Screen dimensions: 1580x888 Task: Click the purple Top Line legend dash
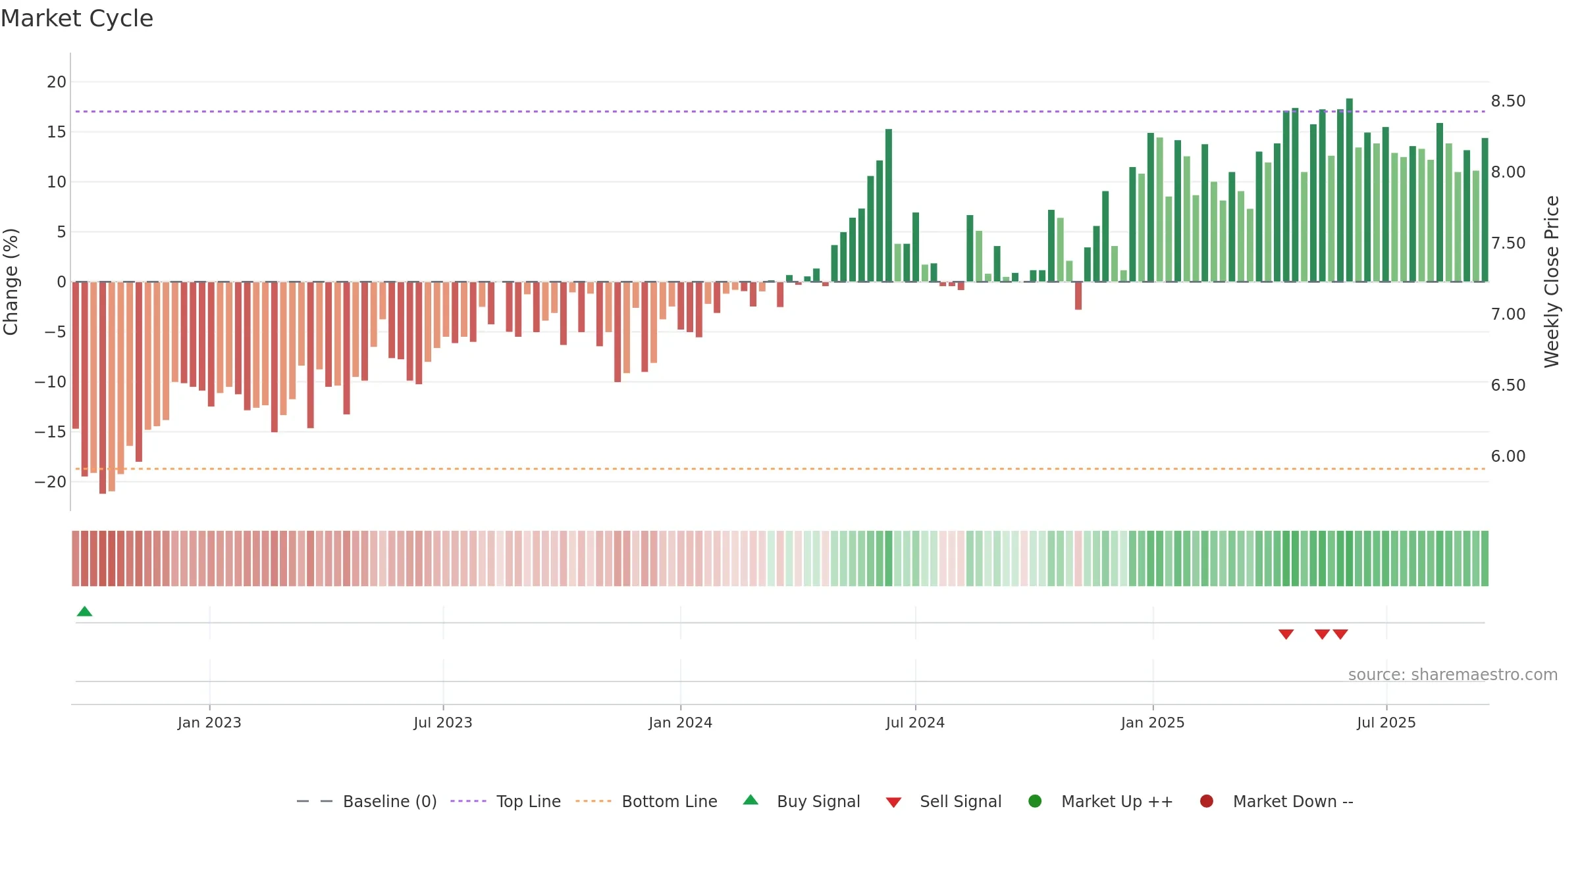tap(468, 801)
